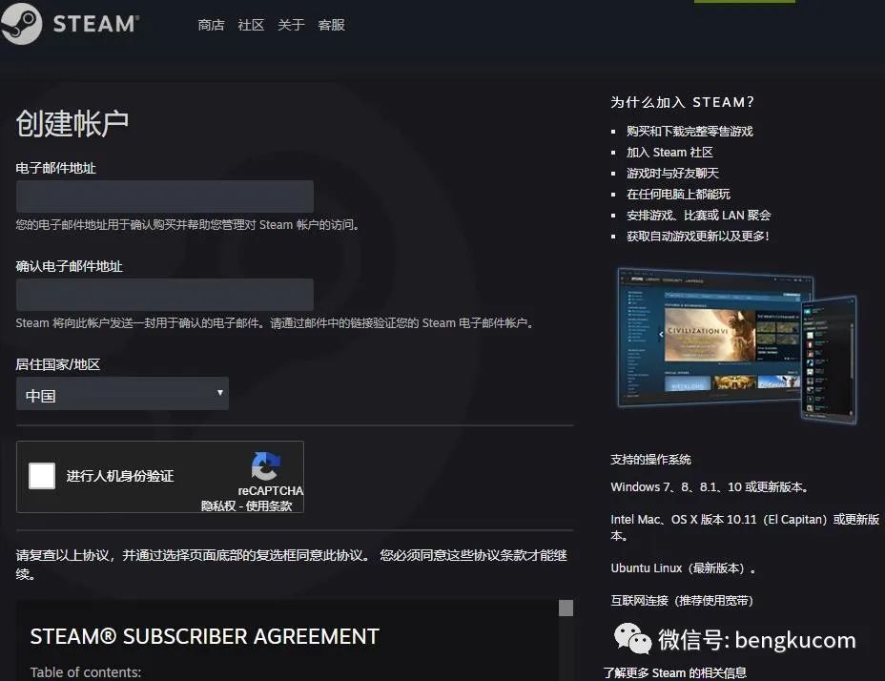
Task: Open the 居住国家/地区 dropdown showing 中国
Action: [x=122, y=394]
